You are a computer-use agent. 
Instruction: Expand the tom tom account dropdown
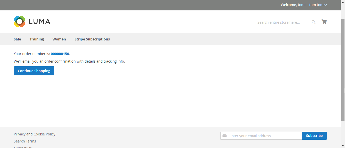point(318,5)
